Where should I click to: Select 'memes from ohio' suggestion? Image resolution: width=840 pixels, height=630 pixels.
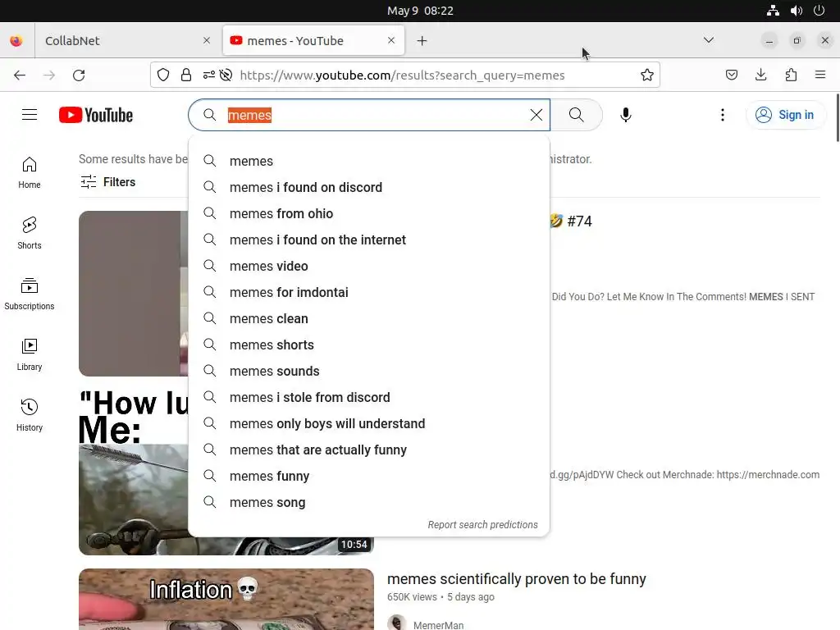(368, 213)
